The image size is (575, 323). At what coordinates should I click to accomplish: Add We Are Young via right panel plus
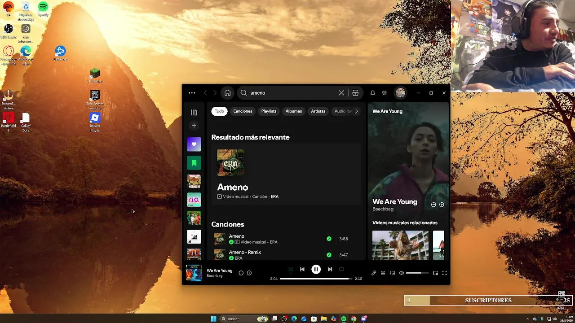[442, 205]
